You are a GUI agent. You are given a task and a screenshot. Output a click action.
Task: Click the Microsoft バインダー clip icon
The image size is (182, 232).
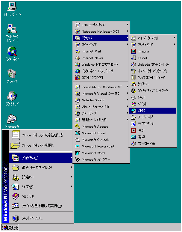pyautogui.click(x=78, y=159)
